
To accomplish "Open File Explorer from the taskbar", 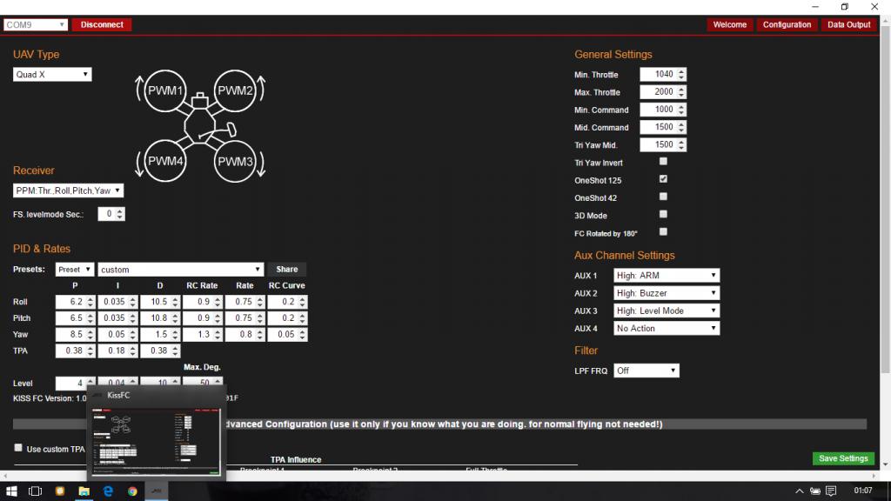I will tap(84, 491).
